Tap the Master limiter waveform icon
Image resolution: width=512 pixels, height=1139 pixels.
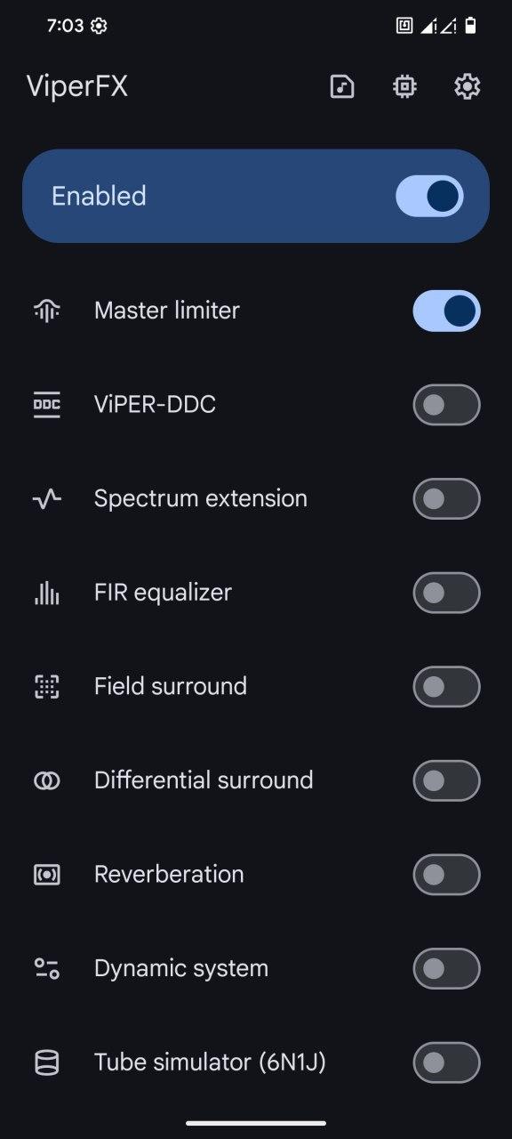47,311
